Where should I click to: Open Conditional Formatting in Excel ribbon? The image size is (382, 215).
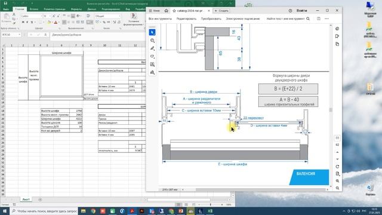(134, 20)
